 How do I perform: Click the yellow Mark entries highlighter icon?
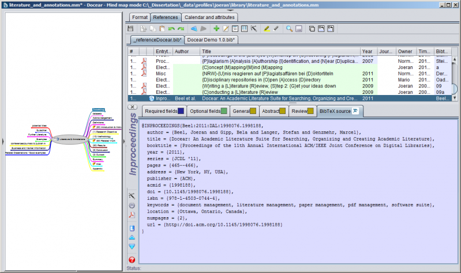pyautogui.click(x=267, y=28)
